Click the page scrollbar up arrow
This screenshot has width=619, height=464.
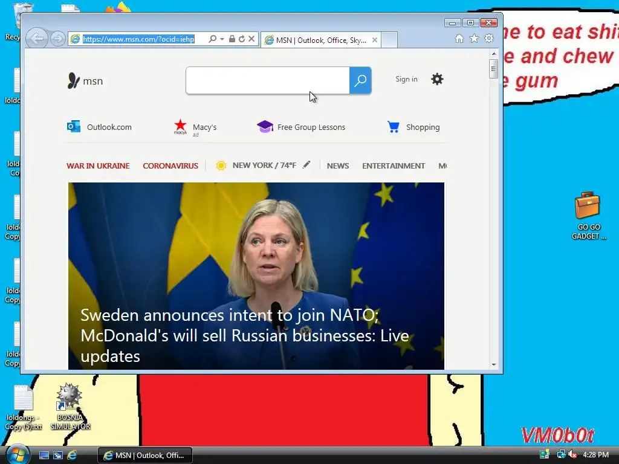tap(493, 53)
